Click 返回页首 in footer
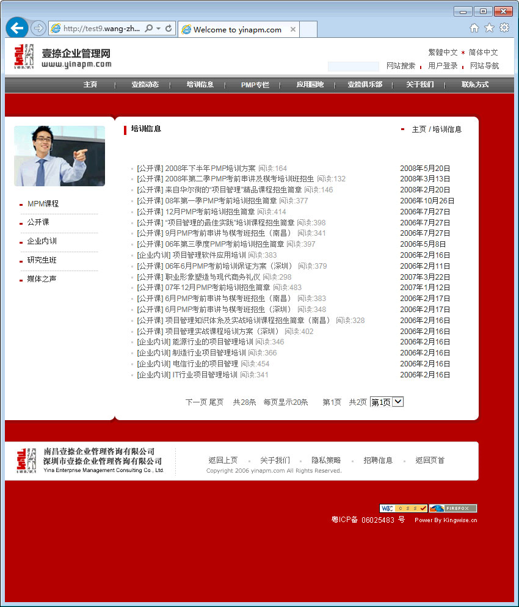The height and width of the screenshot is (607, 519). [x=430, y=460]
